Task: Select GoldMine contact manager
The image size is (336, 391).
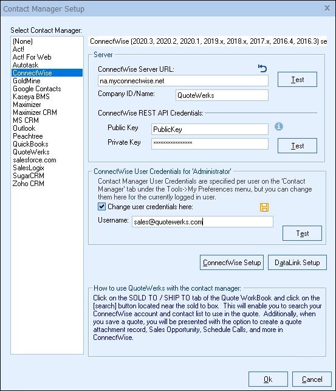Action: [47, 81]
